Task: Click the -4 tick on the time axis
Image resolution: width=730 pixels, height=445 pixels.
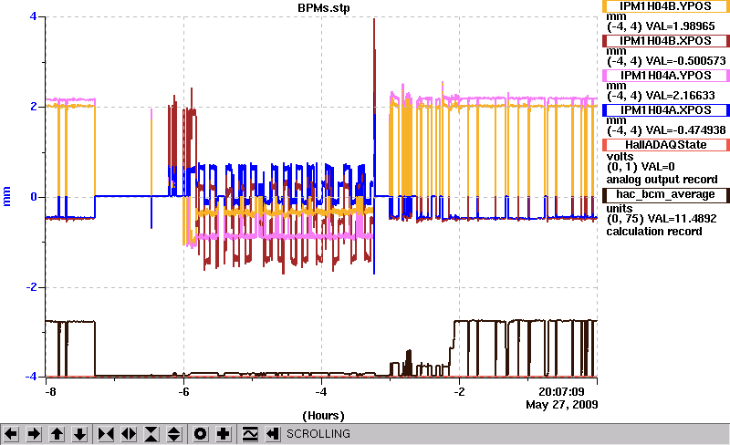Action: pos(321,392)
